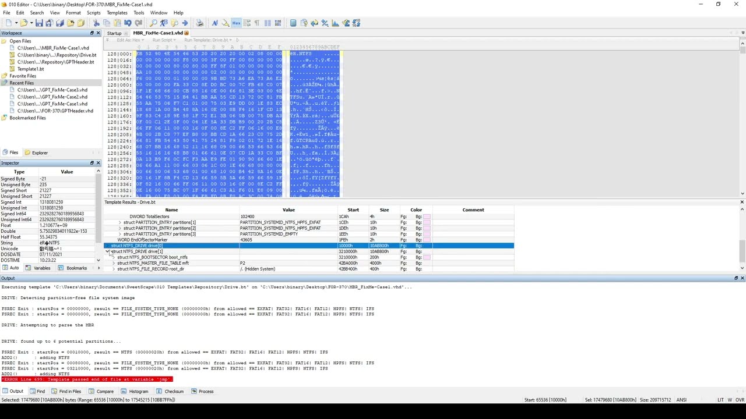Click the Redo arrow icon
The height and width of the screenshot is (419, 746).
coord(138,23)
